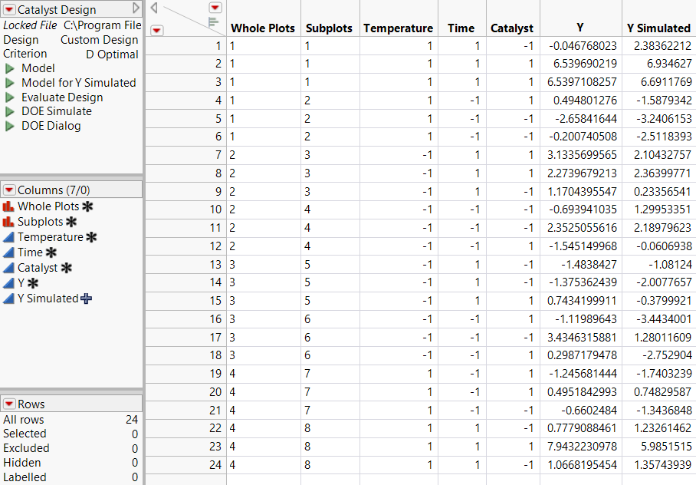The image size is (696, 485).
Task: Run the DOE Simulate script
Action: (10, 111)
